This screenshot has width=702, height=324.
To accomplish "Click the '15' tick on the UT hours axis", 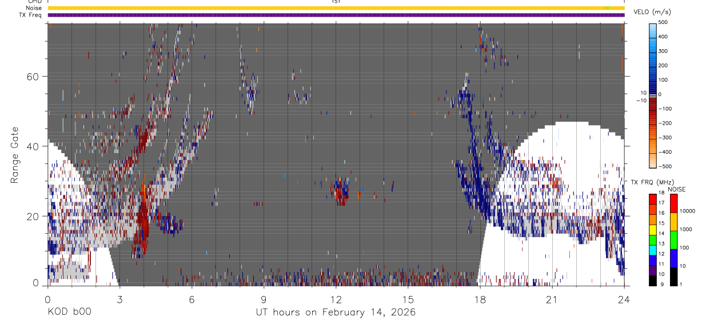I will click(408, 299).
